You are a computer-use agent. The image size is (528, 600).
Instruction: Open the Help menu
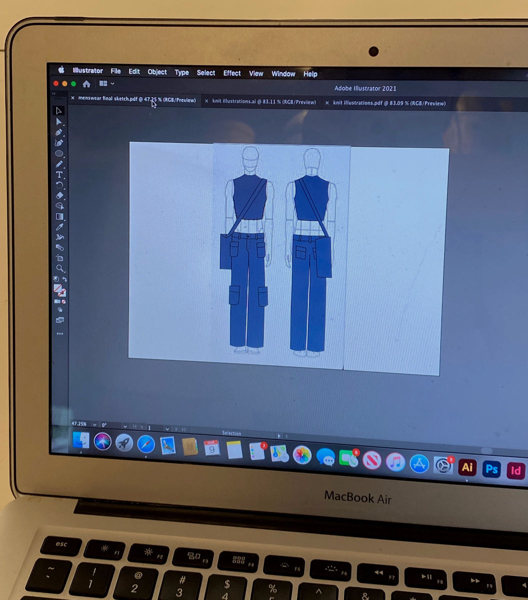click(310, 74)
